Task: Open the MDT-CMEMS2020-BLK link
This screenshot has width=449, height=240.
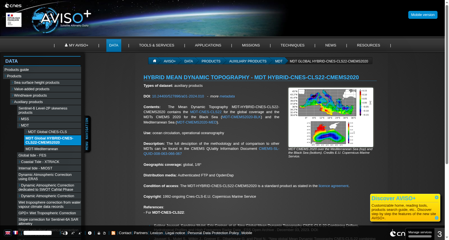Action: point(241,117)
